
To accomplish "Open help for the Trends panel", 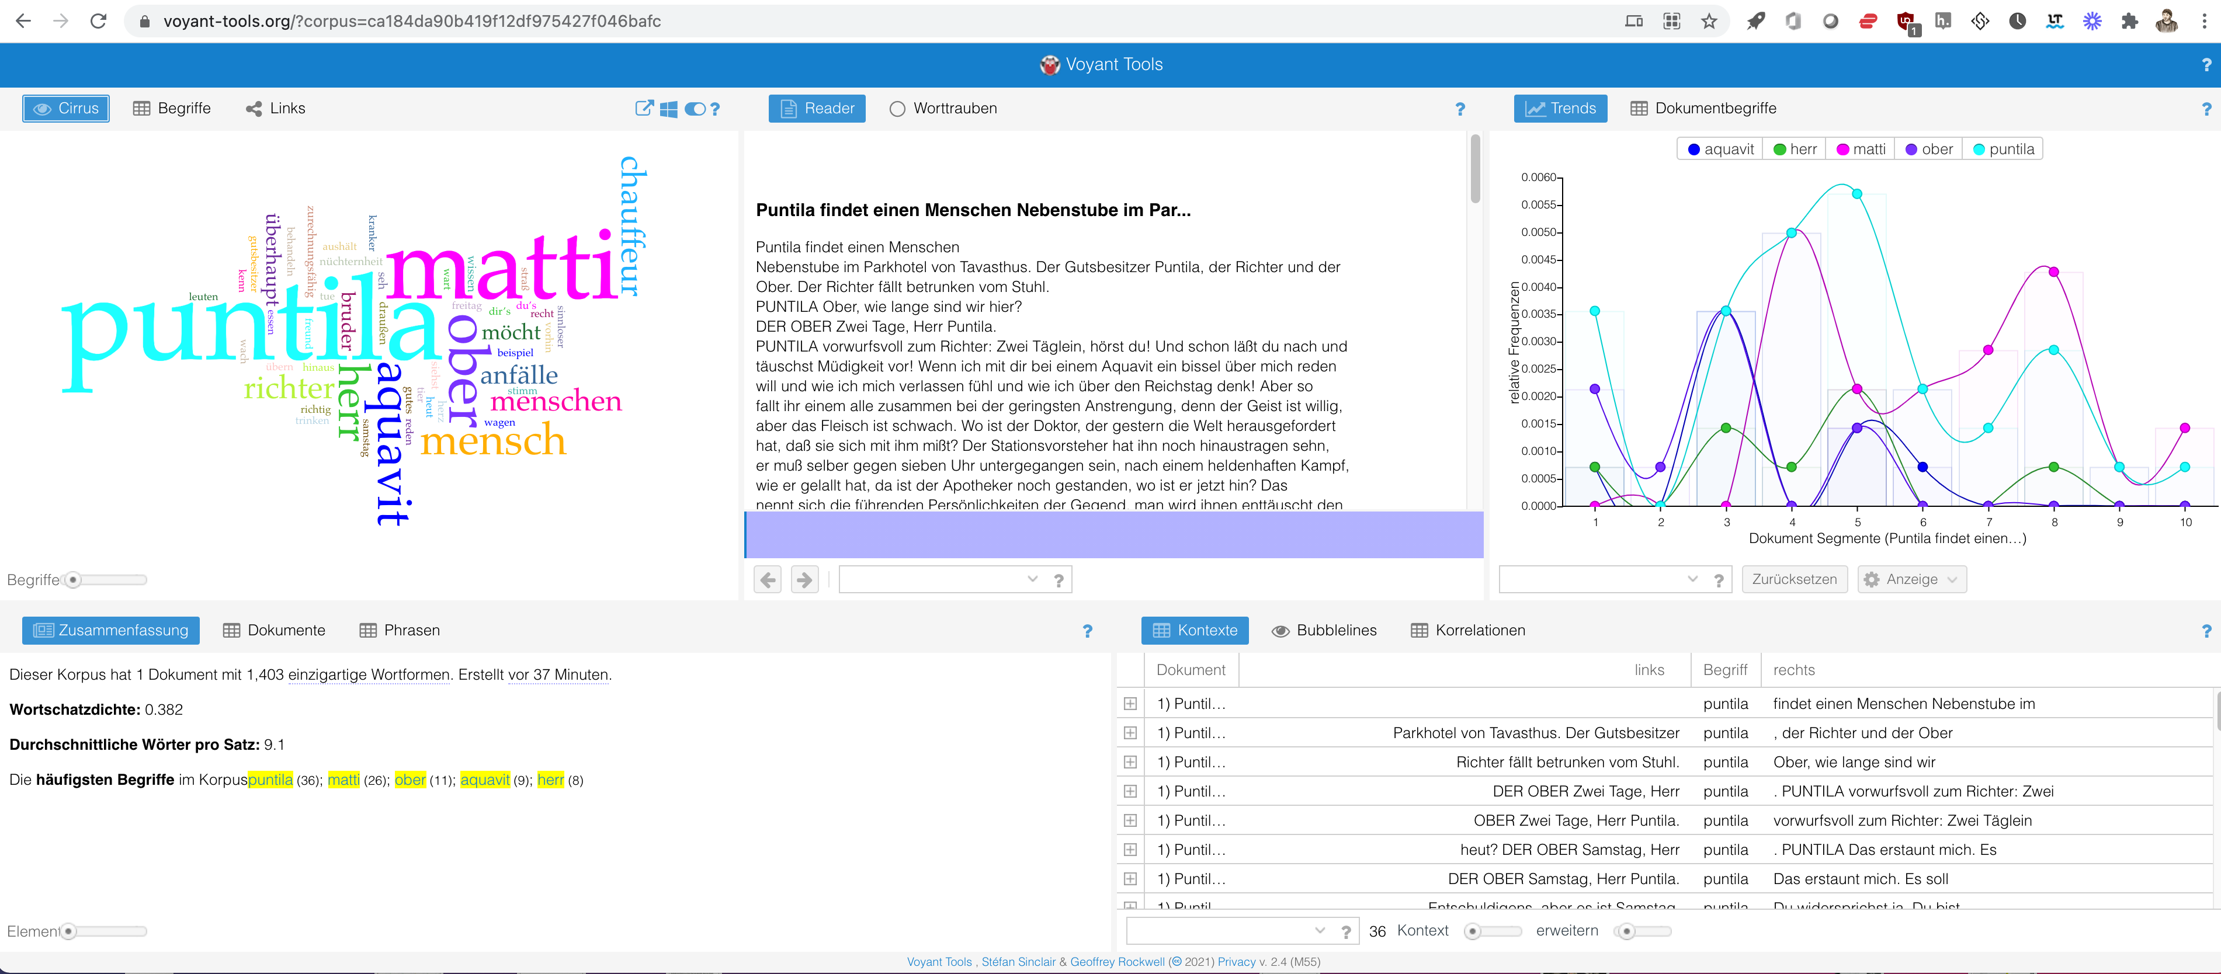I will pos(2205,109).
